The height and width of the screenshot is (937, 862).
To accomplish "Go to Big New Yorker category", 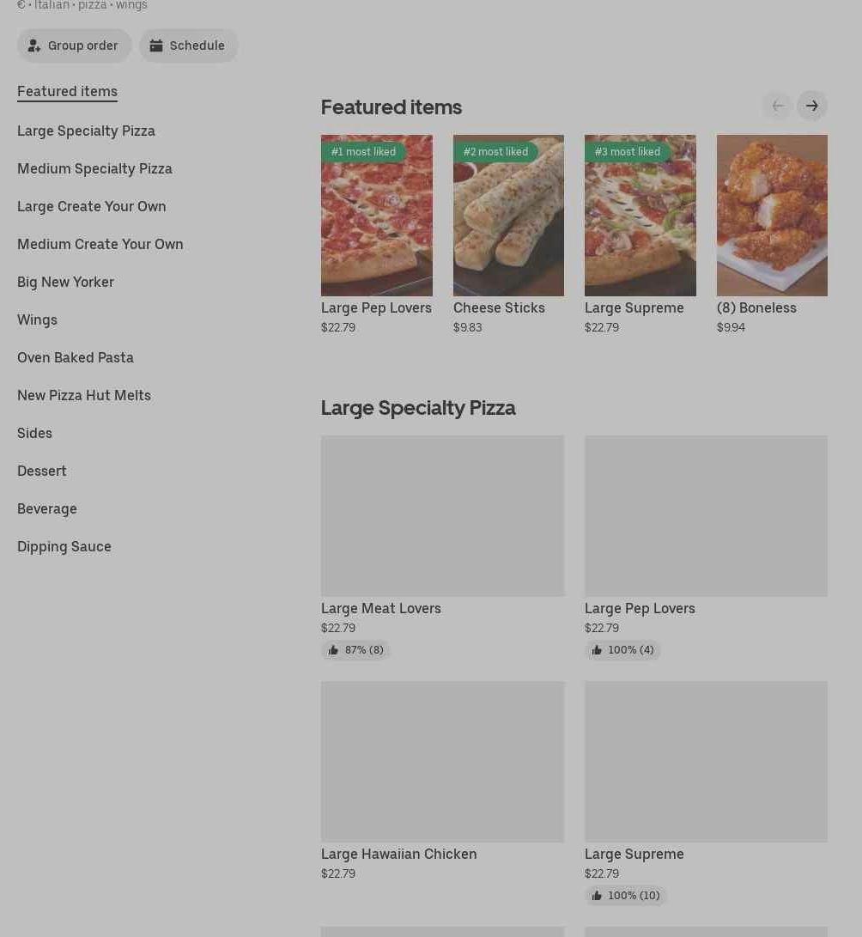I will pyautogui.click(x=65, y=282).
